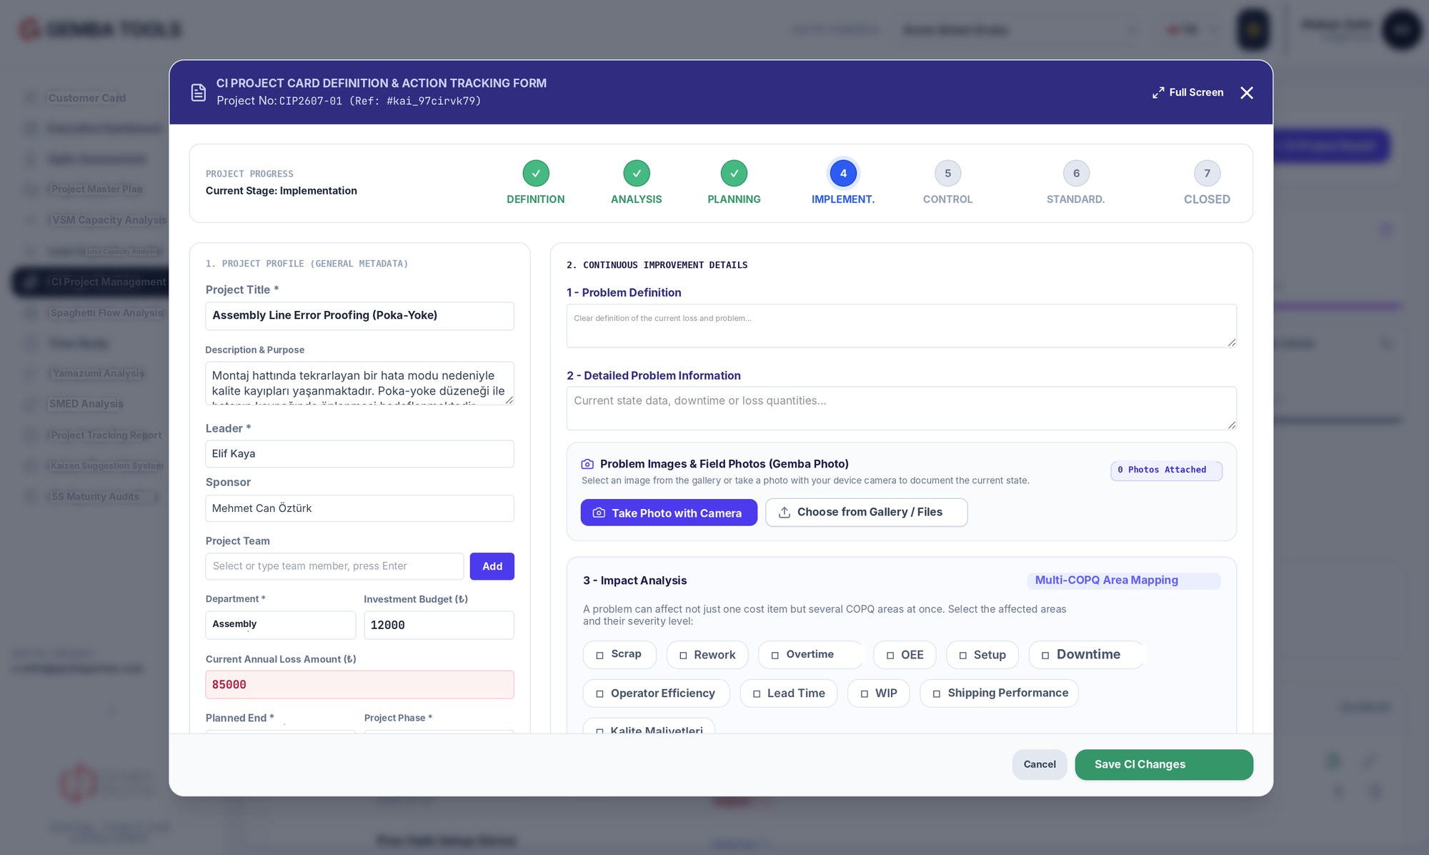Open the project team member selector

coord(334,566)
